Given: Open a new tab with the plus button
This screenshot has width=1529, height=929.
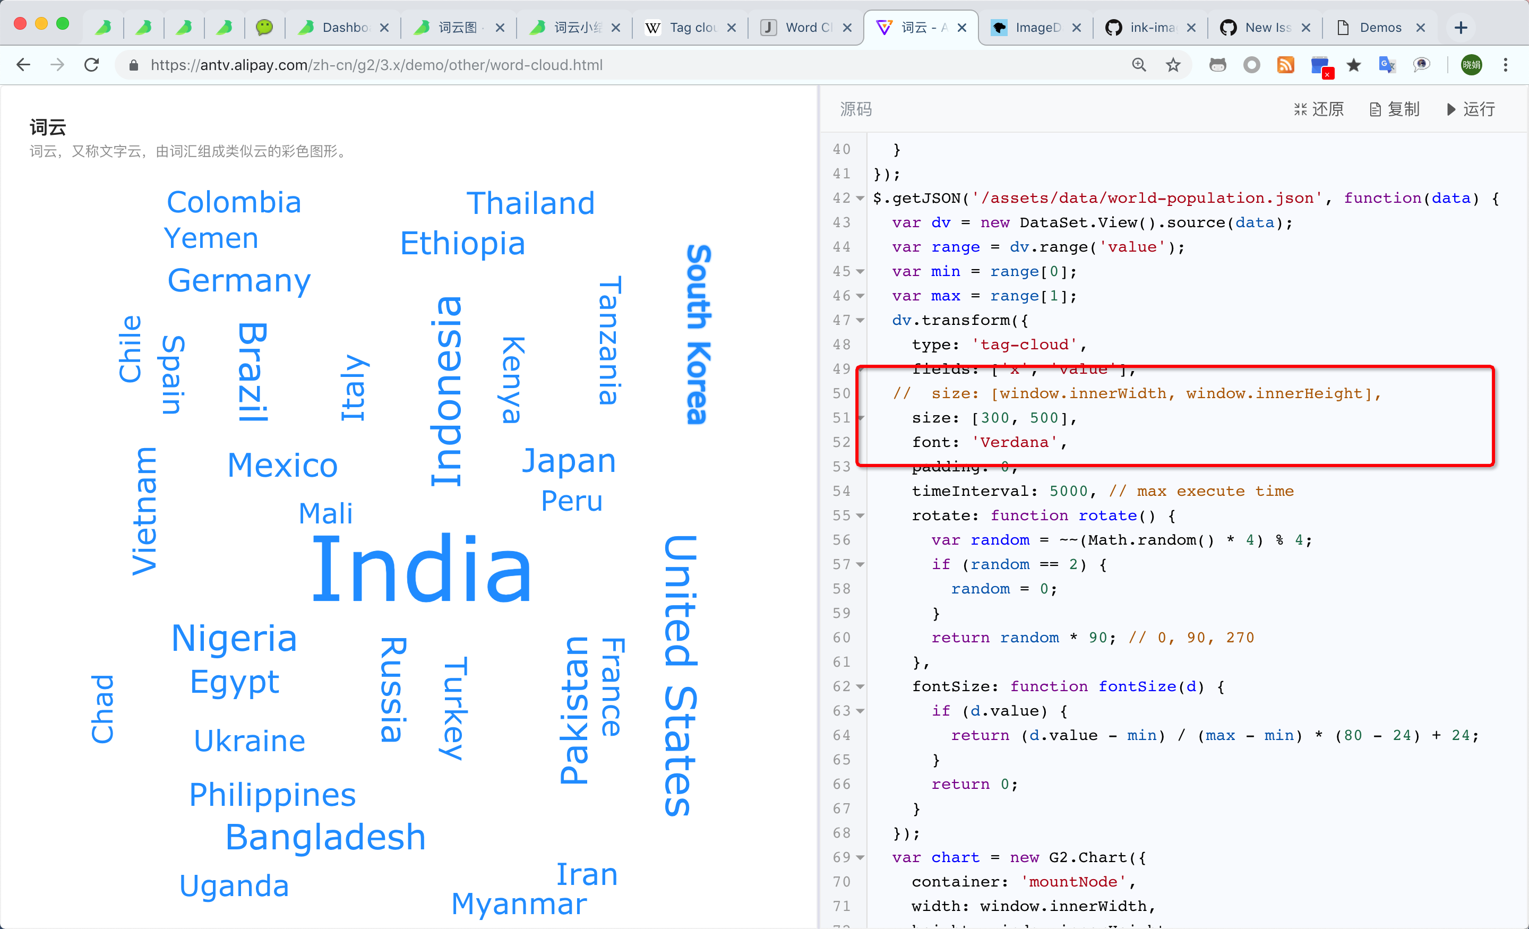Looking at the screenshot, I should point(1461,27).
